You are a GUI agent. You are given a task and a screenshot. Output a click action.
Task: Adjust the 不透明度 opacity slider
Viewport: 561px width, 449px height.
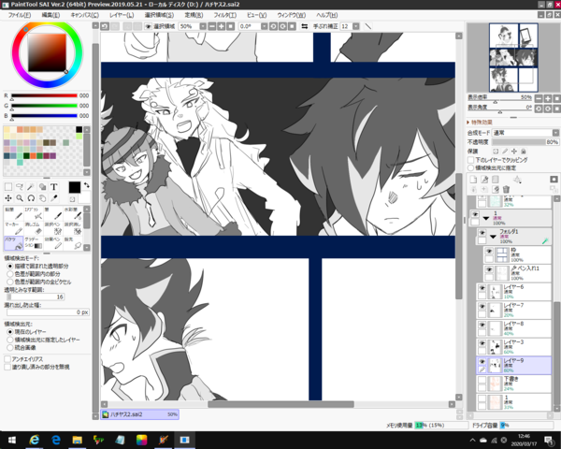click(x=525, y=142)
